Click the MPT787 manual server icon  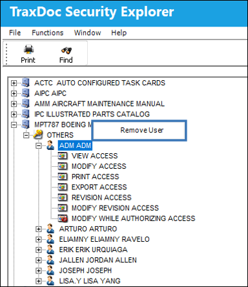(x=26, y=124)
